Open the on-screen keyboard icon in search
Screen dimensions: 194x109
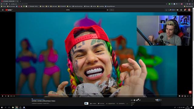[x=108, y=10]
